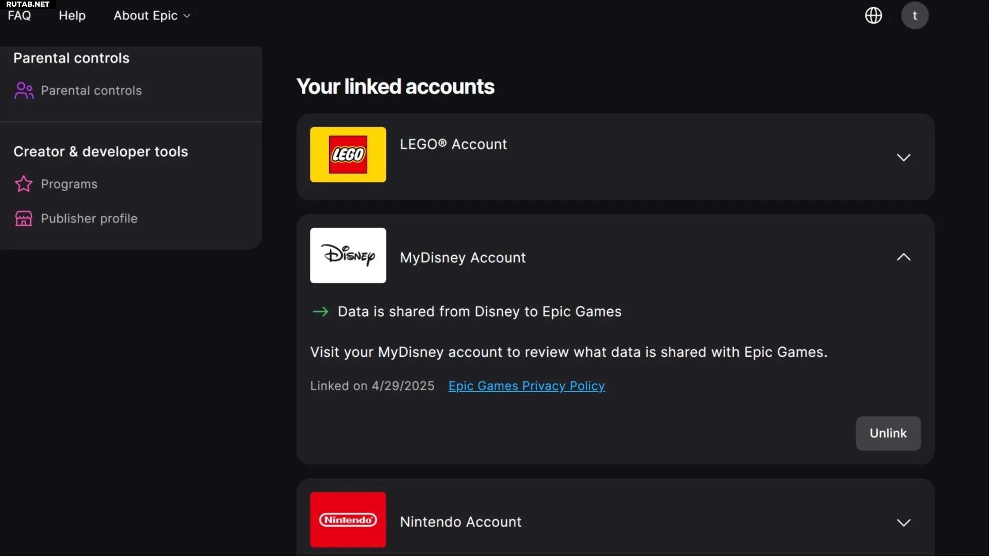Click the Publisher profile storefront icon
Screen dimensions: 989x556
(24, 219)
